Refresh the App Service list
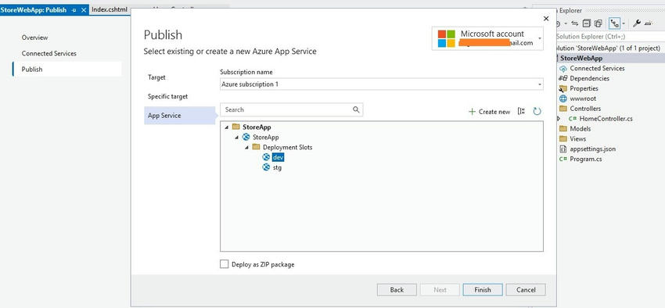This screenshot has width=665, height=308. (x=537, y=112)
